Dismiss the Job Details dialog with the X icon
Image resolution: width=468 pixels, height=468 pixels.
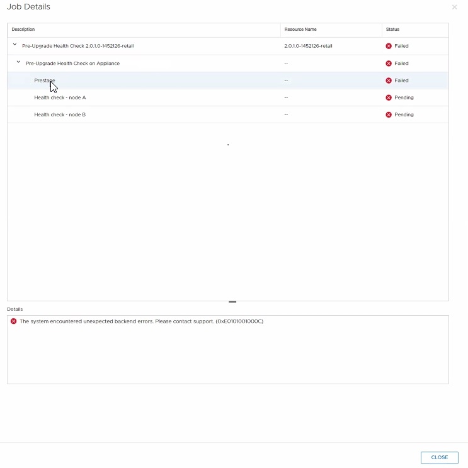[455, 7]
